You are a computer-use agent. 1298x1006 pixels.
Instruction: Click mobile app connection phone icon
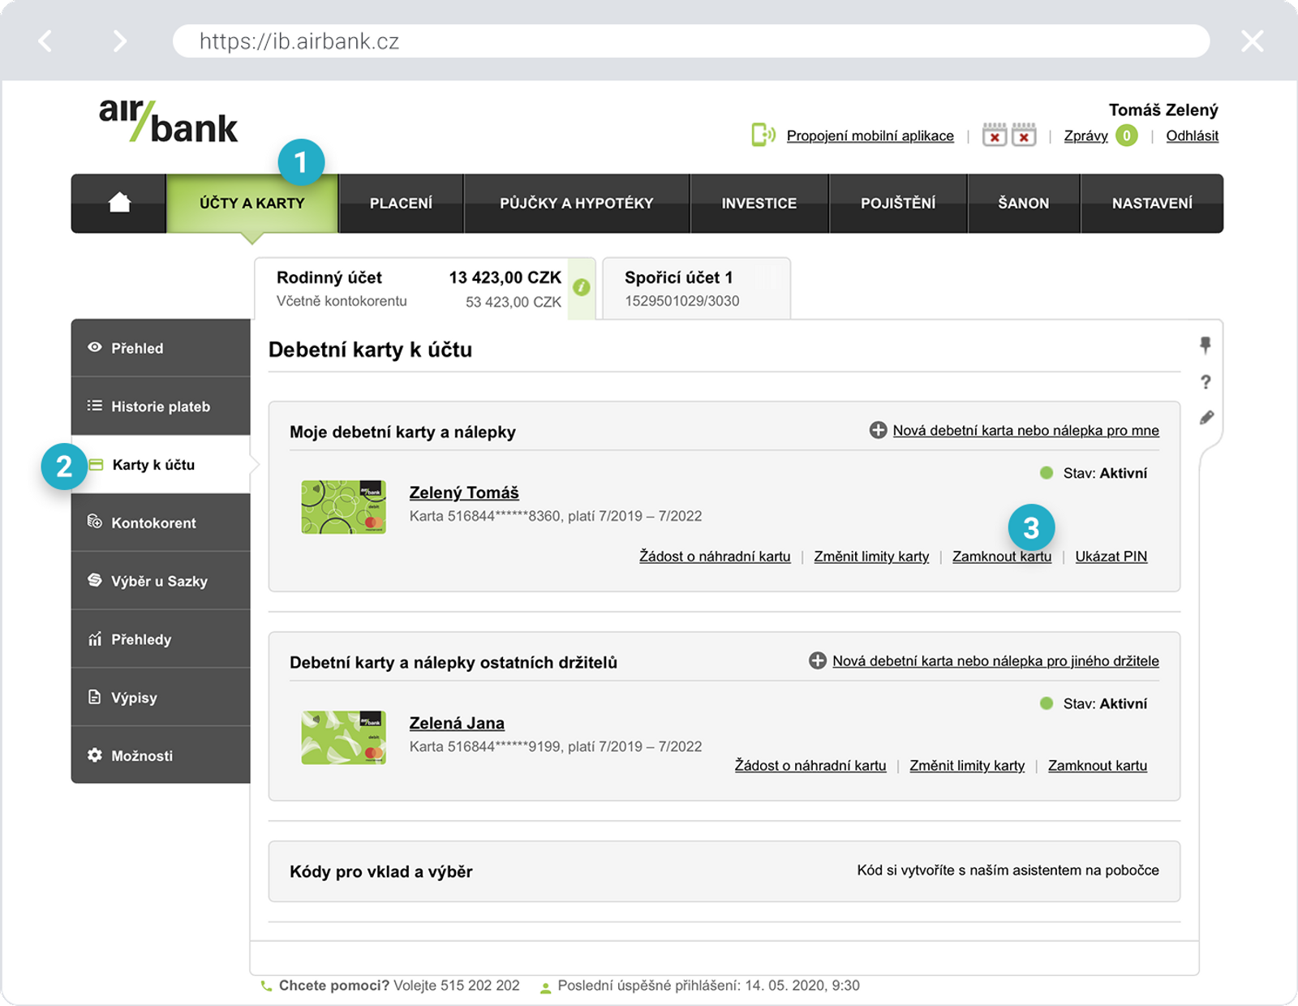pos(763,135)
